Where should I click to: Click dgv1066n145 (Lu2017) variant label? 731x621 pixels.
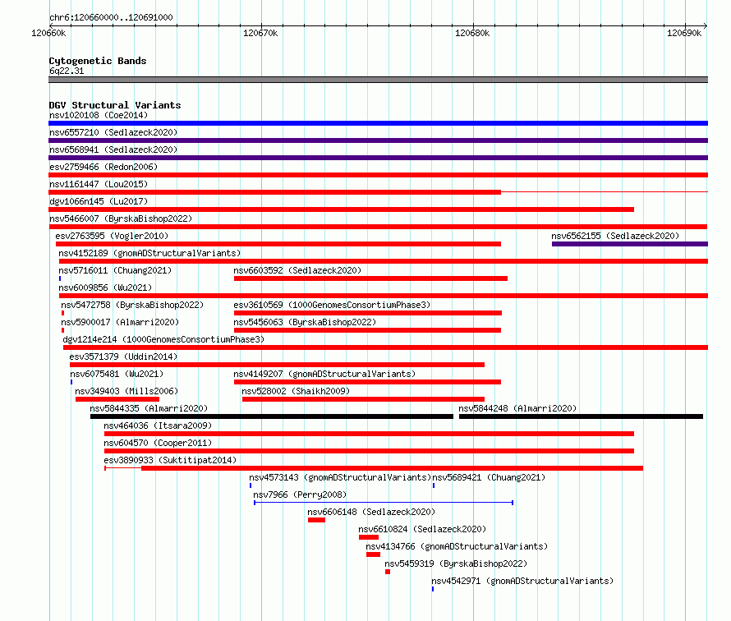(99, 201)
